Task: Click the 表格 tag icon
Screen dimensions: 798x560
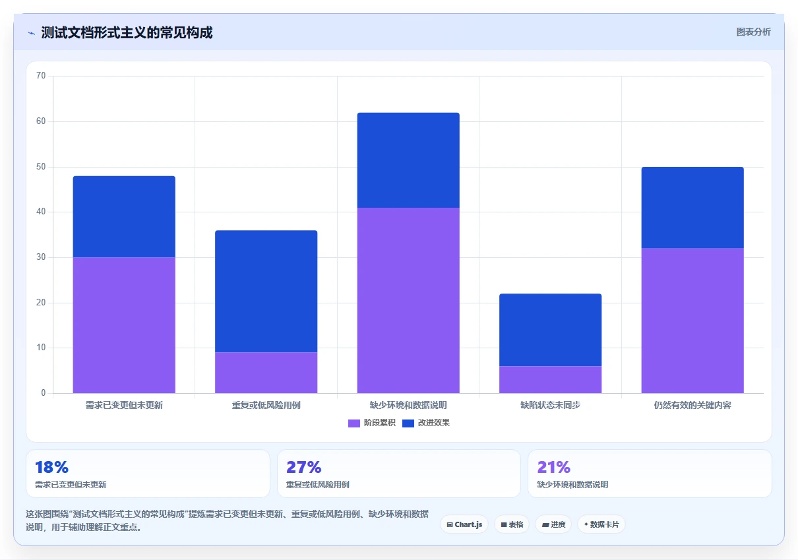Action: point(504,525)
